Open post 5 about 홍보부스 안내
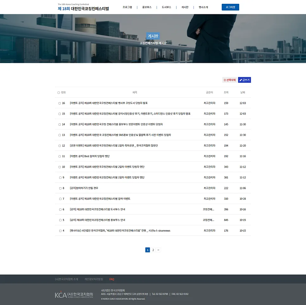Viewport: 306px width, 305px height. [97, 220]
